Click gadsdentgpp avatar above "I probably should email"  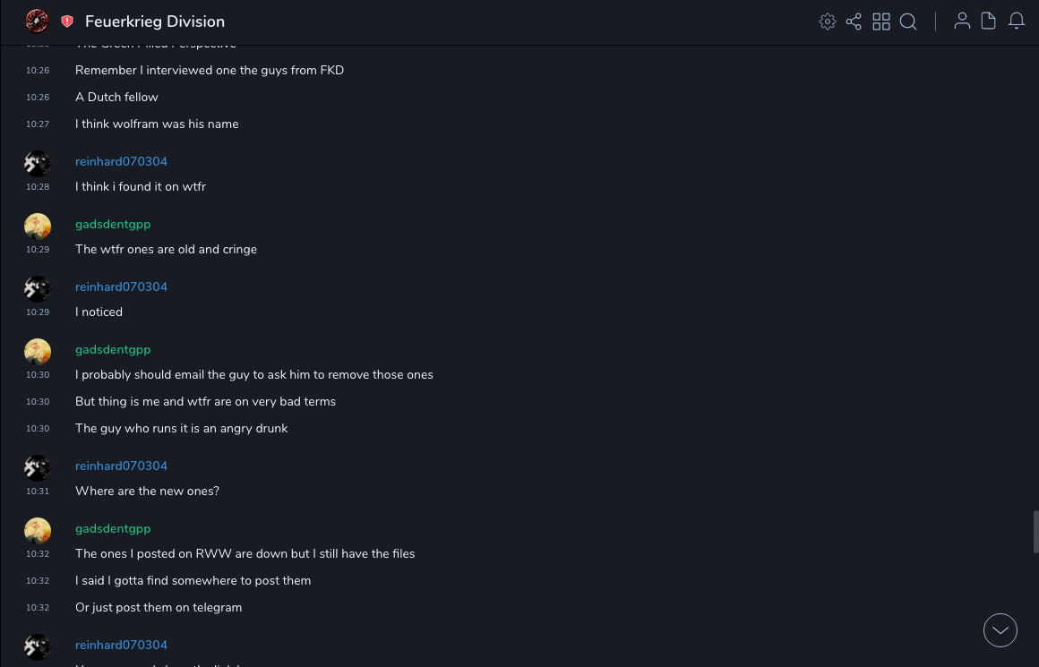[x=38, y=351]
